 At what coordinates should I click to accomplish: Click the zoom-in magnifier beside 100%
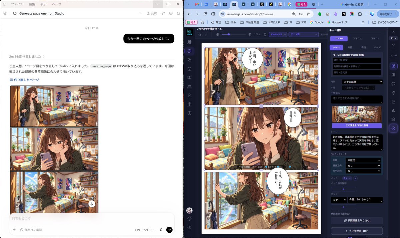(250, 34)
